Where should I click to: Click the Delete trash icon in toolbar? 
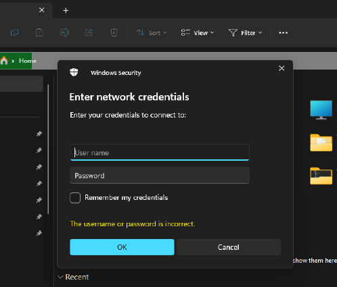[114, 32]
